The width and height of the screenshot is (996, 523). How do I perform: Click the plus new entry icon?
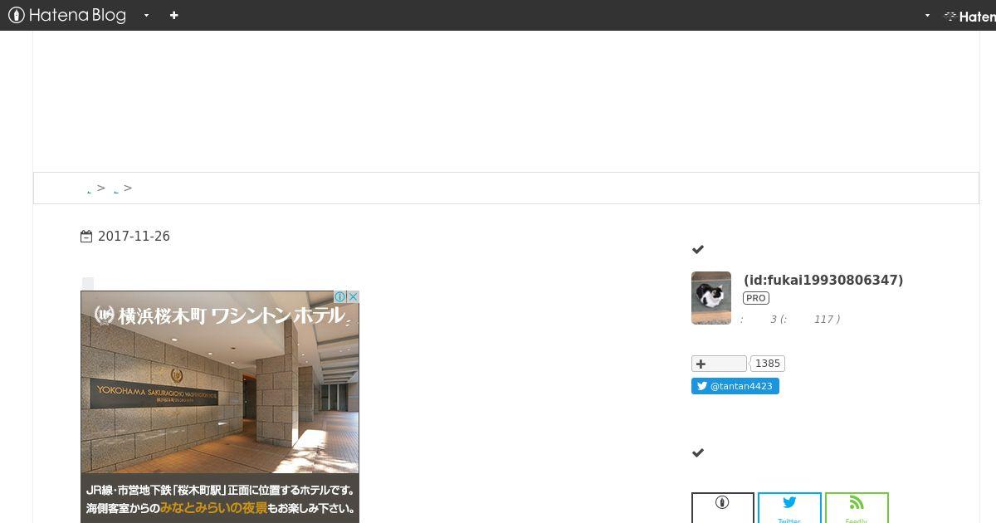click(x=173, y=15)
